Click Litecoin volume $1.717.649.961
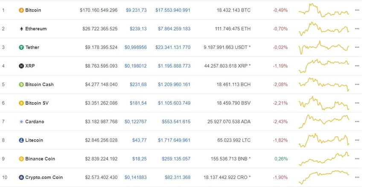This screenshot has width=367, height=187. coord(174,140)
